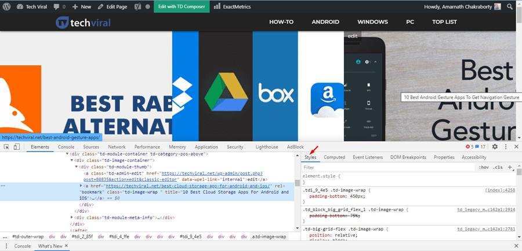Click the WordPress logo in admin bar
The width and height of the screenshot is (522, 251).
click(6, 6)
